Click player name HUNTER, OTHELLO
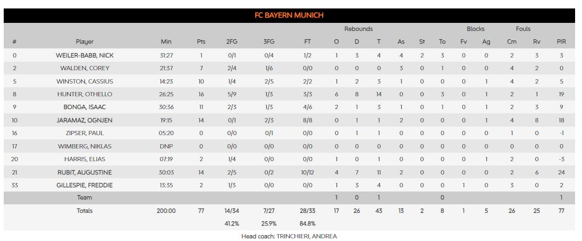 (x=85, y=94)
